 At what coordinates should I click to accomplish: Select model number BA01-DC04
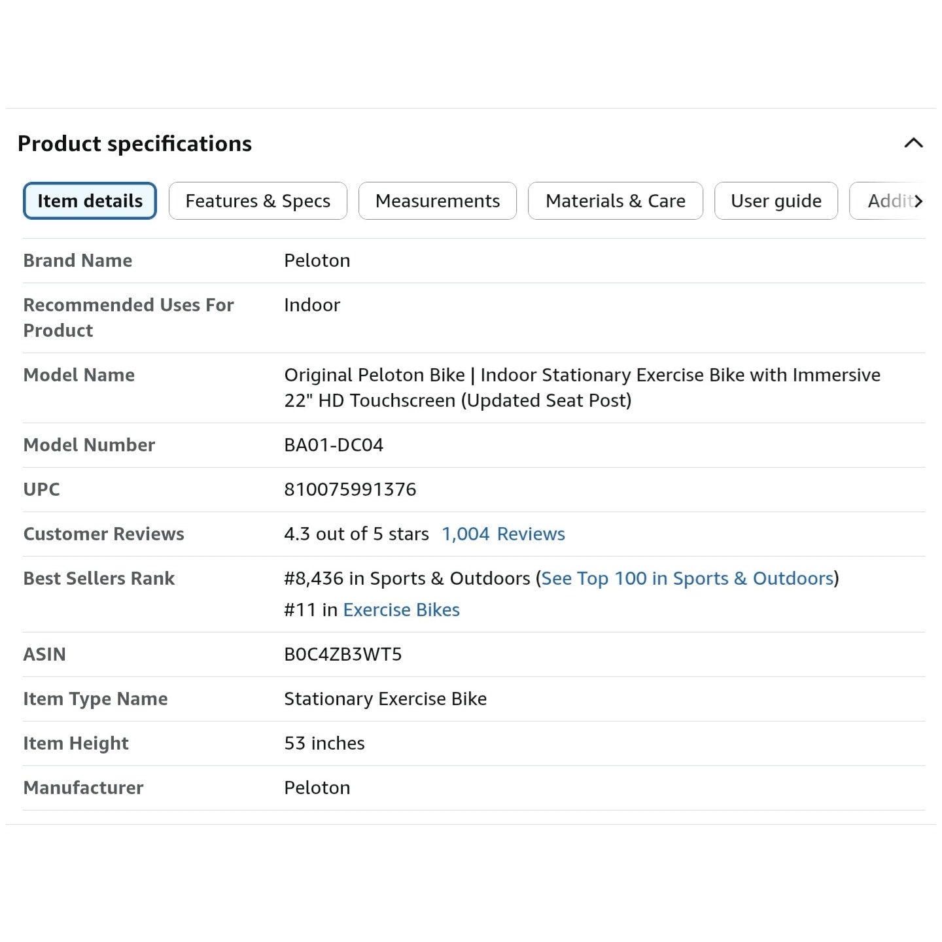[334, 445]
